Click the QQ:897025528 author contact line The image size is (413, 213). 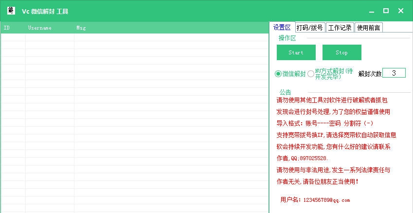click(302, 159)
